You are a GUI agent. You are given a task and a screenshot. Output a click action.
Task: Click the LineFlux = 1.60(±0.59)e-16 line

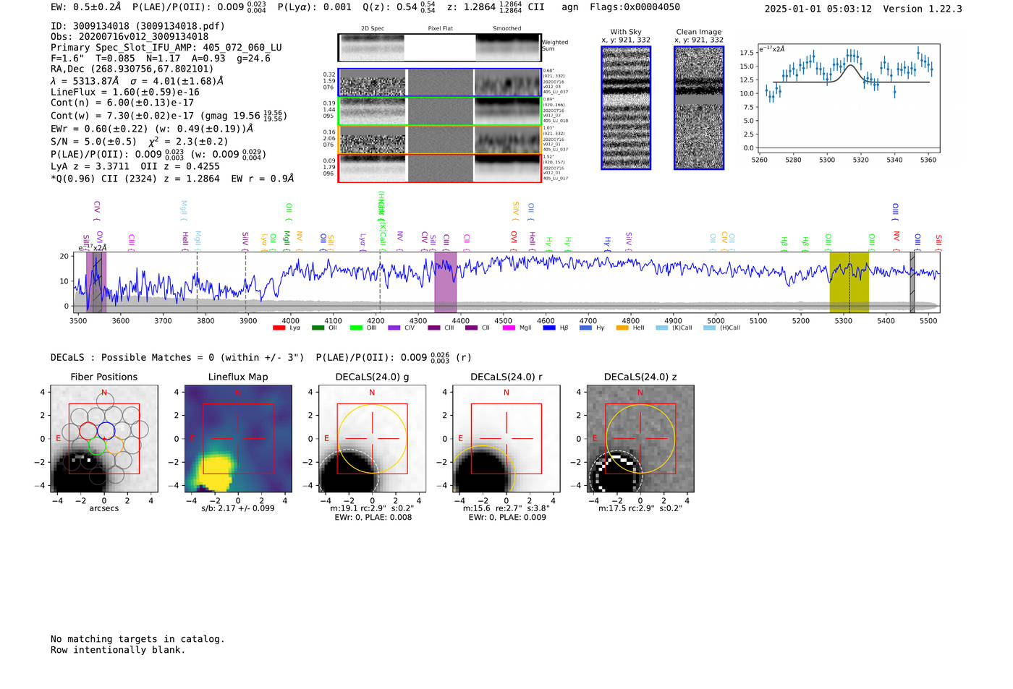[125, 93]
